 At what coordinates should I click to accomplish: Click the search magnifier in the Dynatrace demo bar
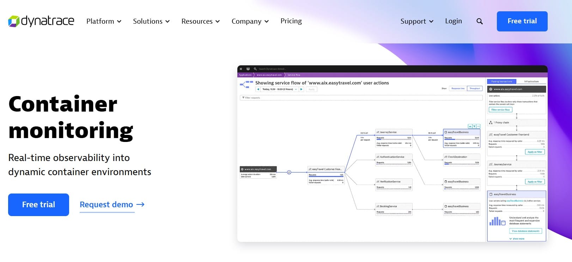tap(254, 69)
